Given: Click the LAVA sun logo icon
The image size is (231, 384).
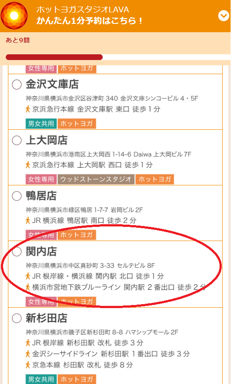Looking at the screenshot, I should (14, 16).
